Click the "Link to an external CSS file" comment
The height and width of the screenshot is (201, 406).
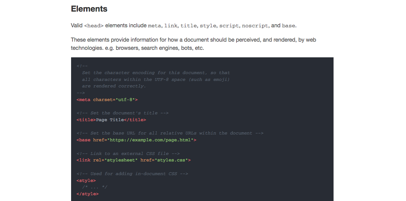point(128,154)
